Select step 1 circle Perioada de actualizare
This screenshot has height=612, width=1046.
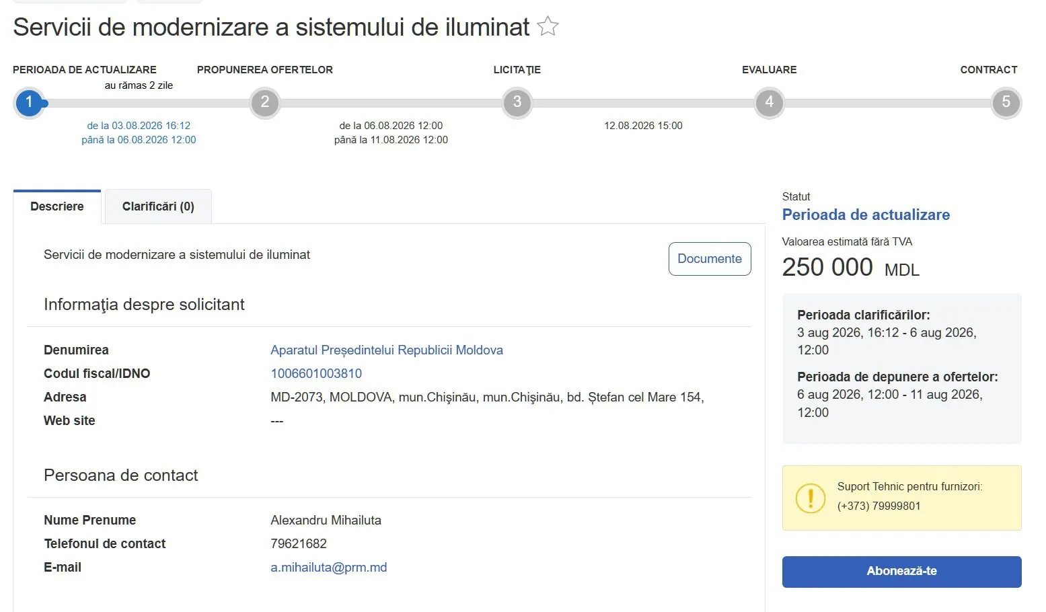(x=29, y=103)
